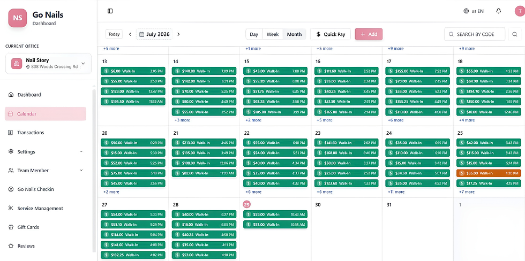Open Gift Cards in sidebar

(46, 227)
